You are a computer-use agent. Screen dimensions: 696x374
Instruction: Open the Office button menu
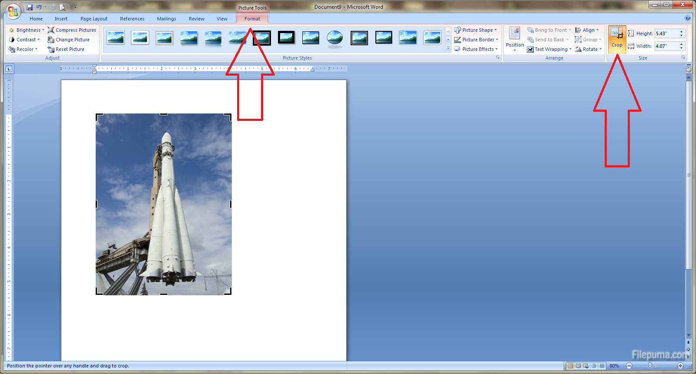point(13,11)
